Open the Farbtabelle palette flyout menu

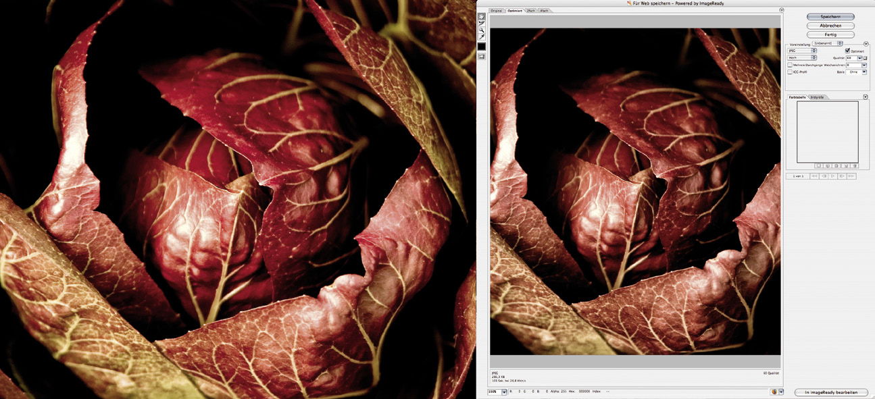pos(866,97)
